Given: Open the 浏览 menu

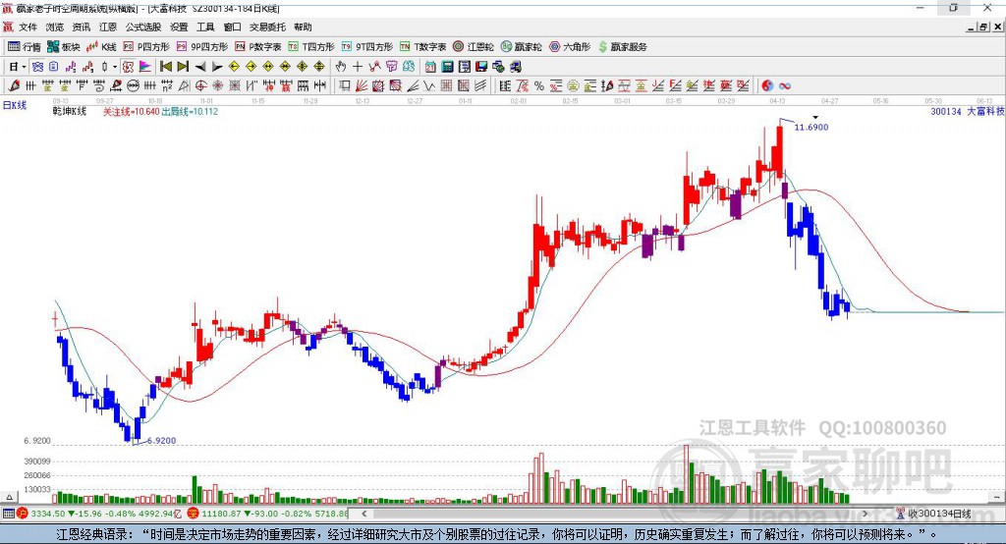Looking at the screenshot, I should pyautogui.click(x=55, y=27).
